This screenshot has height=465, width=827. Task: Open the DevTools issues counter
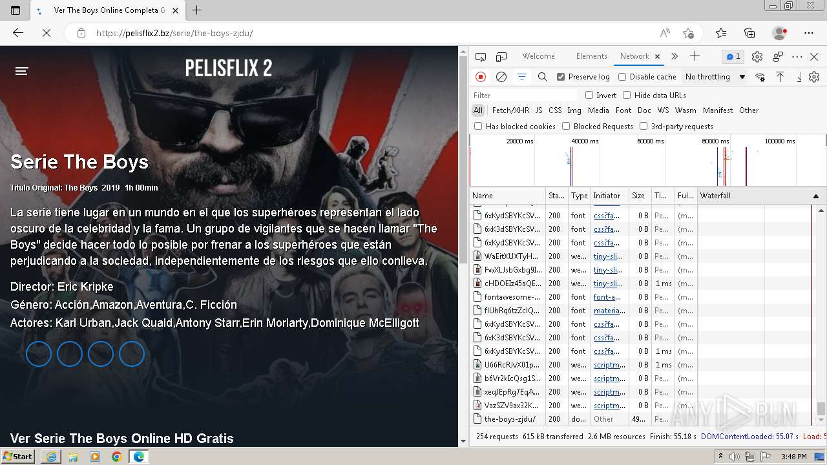[x=733, y=57]
